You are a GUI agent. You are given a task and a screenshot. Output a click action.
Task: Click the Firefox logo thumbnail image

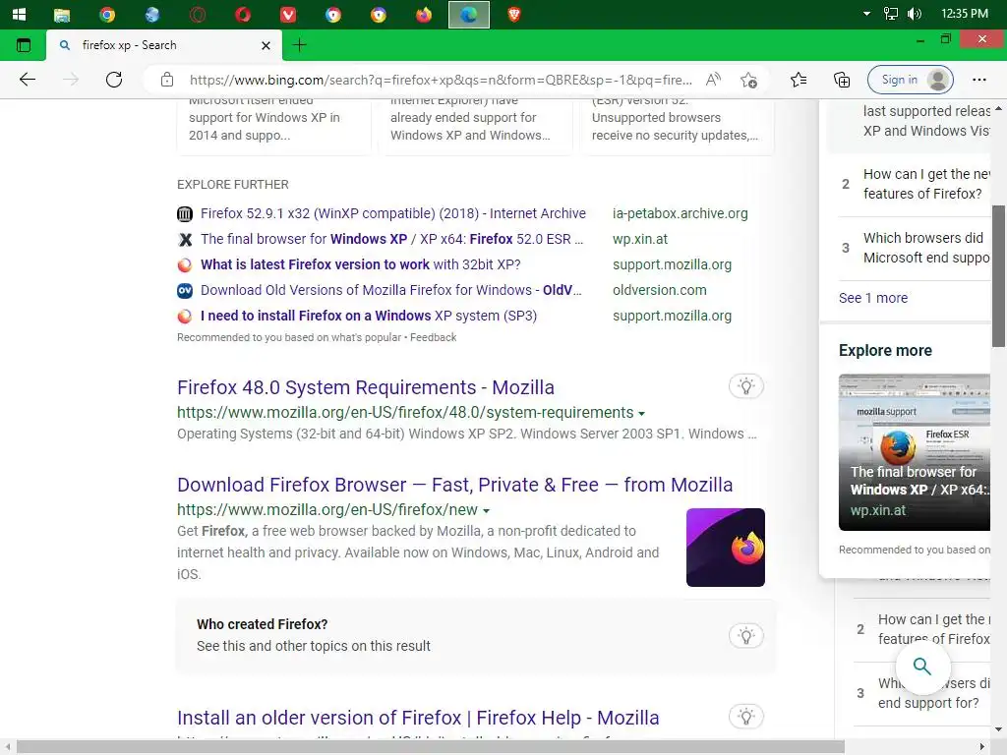(726, 548)
